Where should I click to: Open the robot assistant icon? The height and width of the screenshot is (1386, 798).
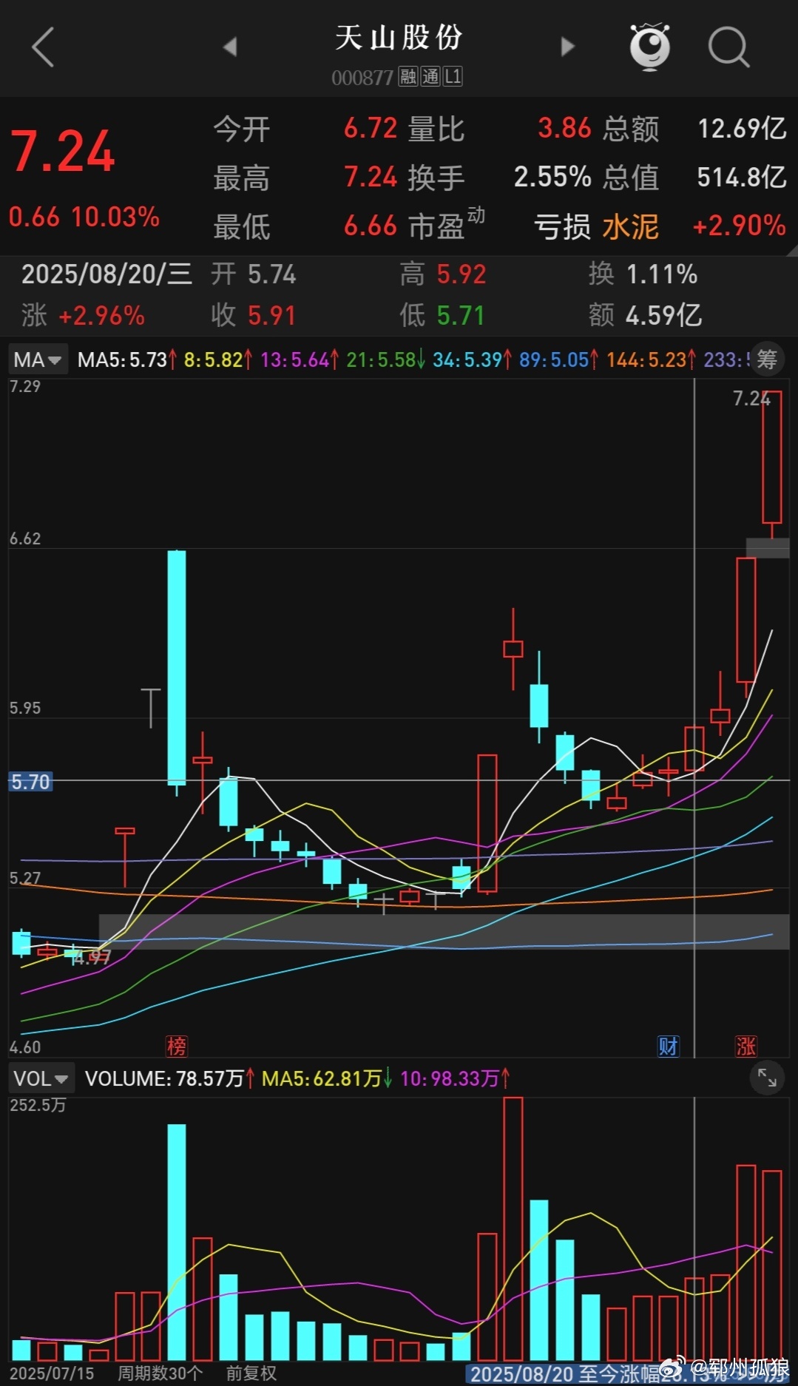point(649,47)
